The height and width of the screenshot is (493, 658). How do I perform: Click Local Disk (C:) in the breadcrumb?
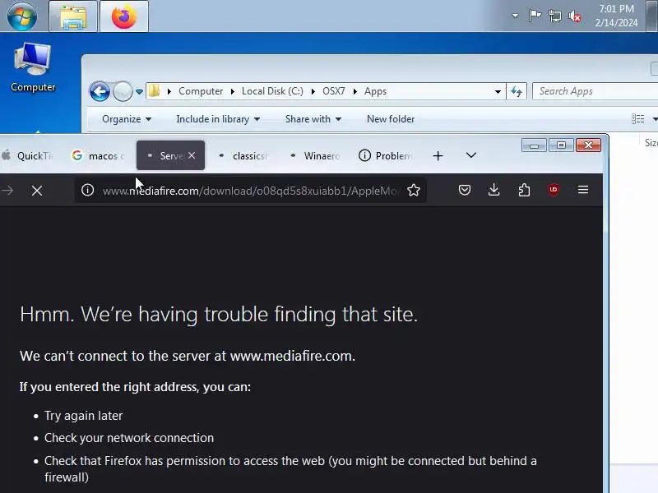point(272,91)
